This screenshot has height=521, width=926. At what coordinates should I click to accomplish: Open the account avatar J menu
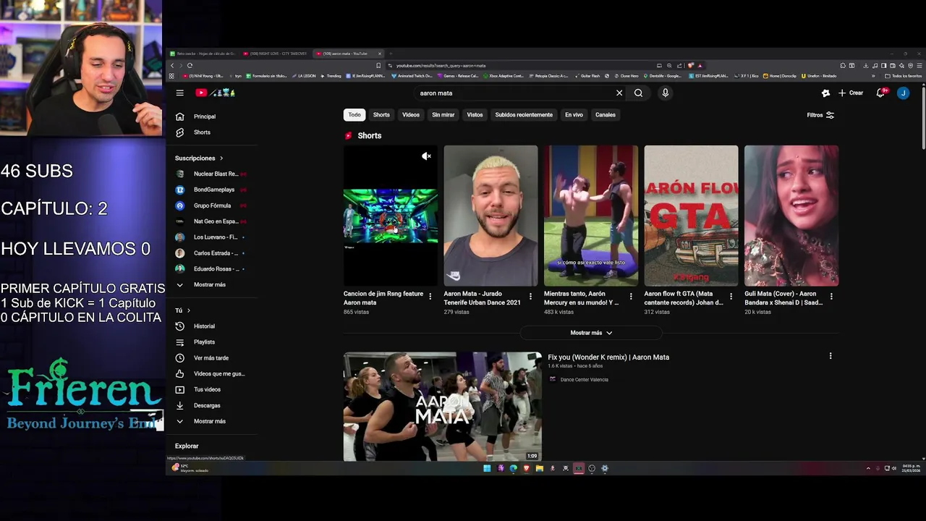tap(903, 93)
